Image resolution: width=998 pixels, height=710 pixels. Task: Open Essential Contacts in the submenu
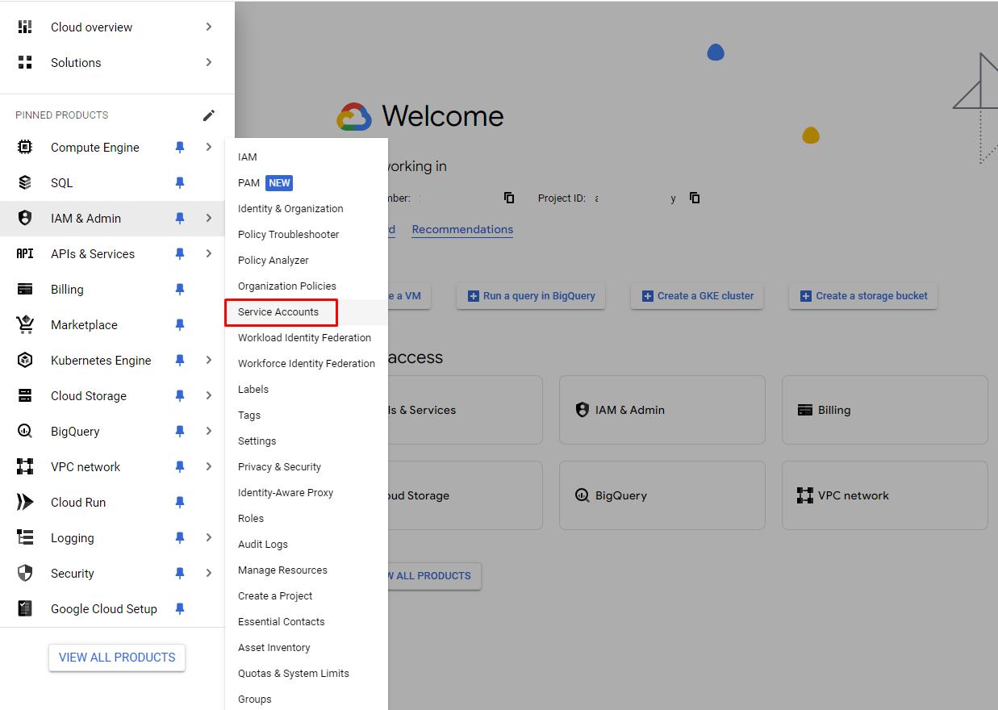pos(307,622)
